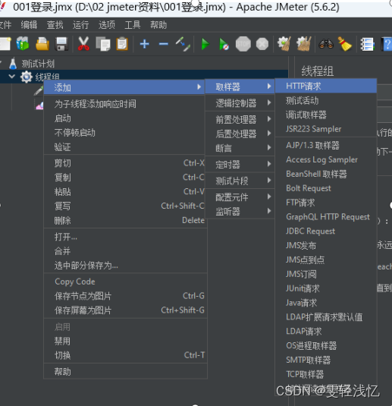Click Start no pauses icon
Viewport: 392px width, 406px height.
point(224,44)
